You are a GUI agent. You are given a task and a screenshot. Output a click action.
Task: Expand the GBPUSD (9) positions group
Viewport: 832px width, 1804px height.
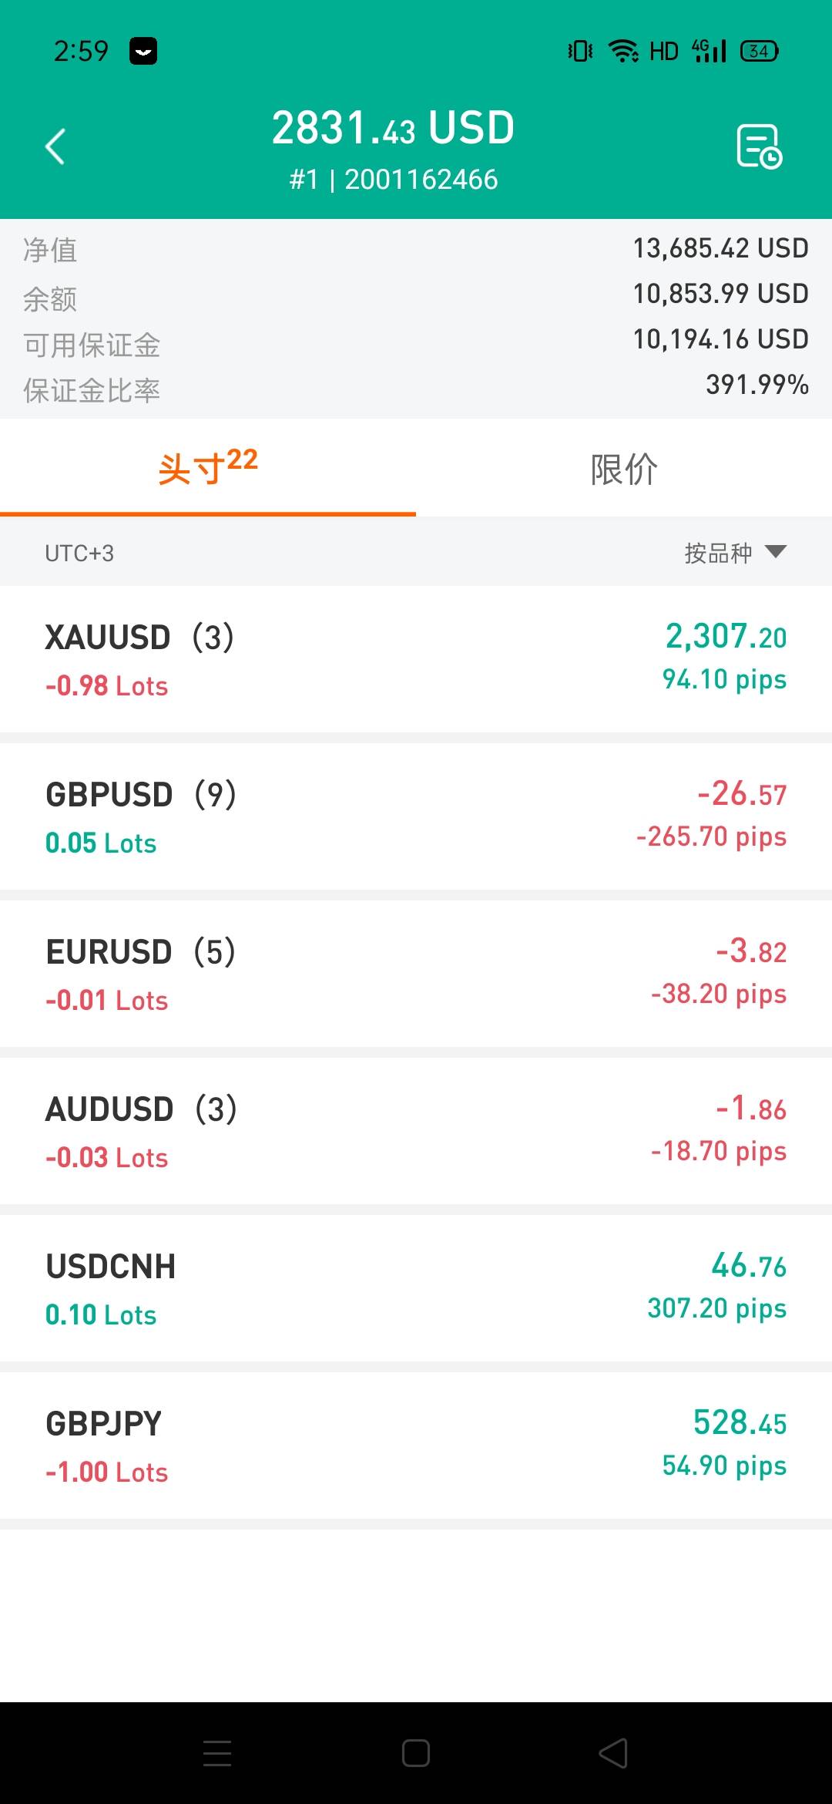pos(416,816)
